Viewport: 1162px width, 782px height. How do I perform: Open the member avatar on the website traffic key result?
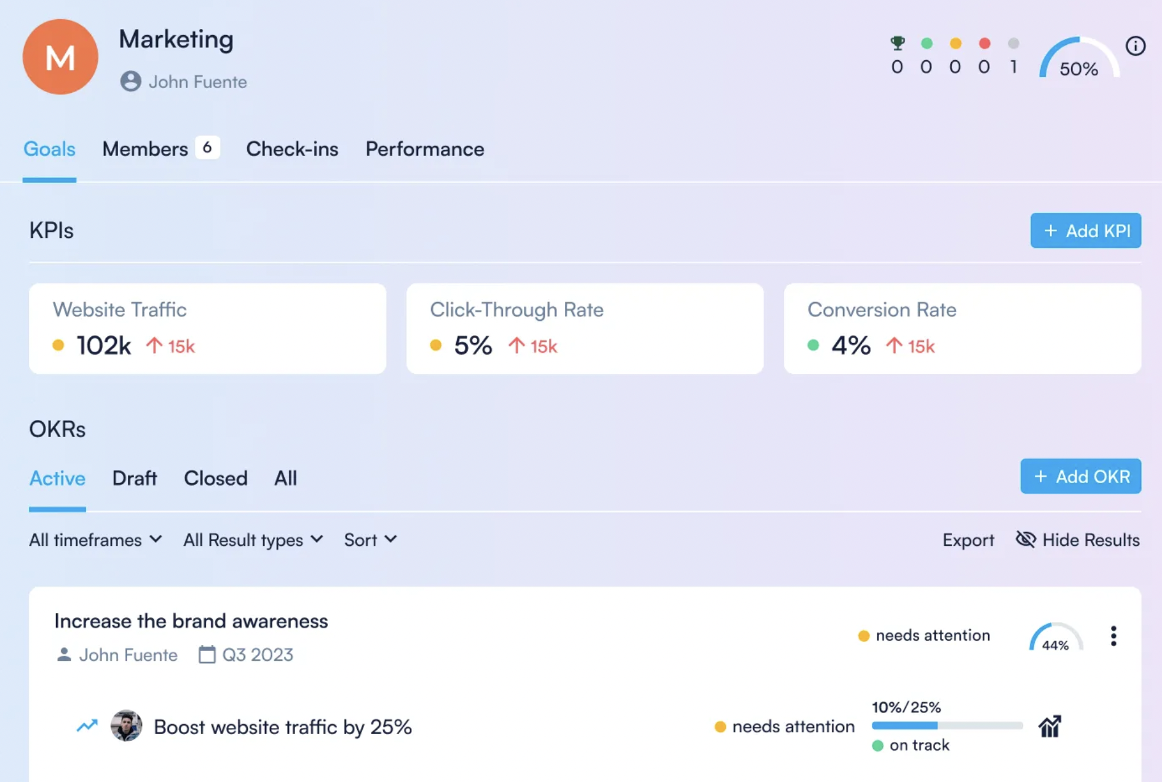(x=127, y=726)
